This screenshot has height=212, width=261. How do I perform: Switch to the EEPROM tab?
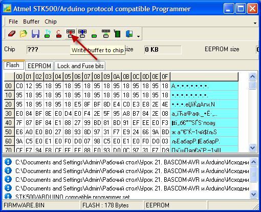39,66
